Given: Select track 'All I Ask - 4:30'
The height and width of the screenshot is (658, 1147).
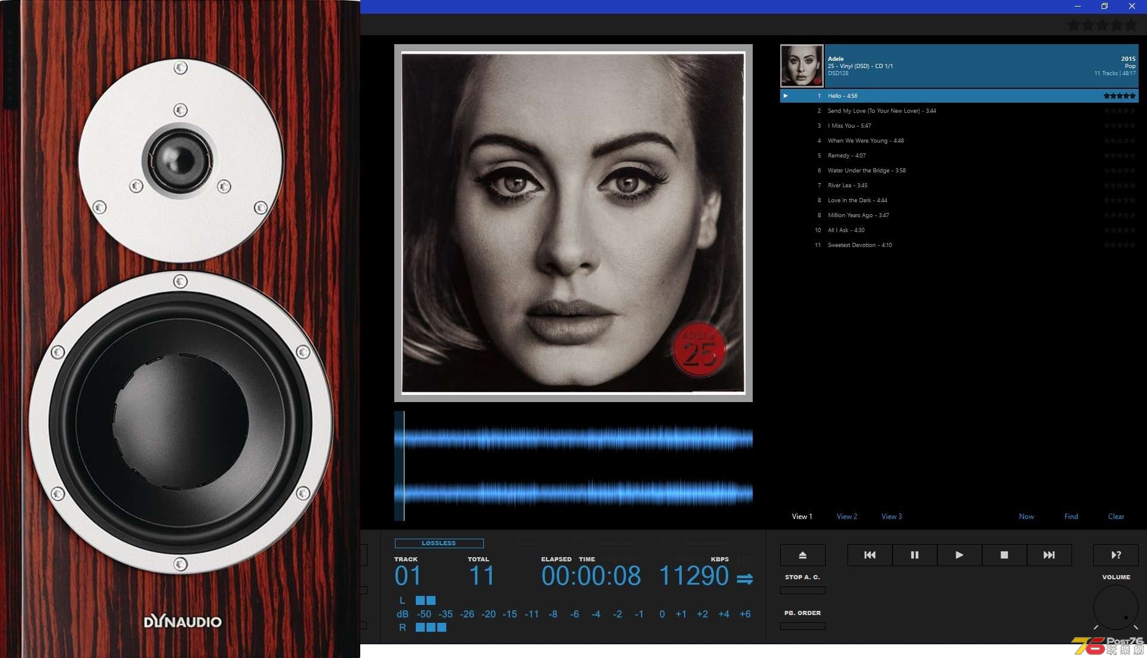Looking at the screenshot, I should [959, 230].
